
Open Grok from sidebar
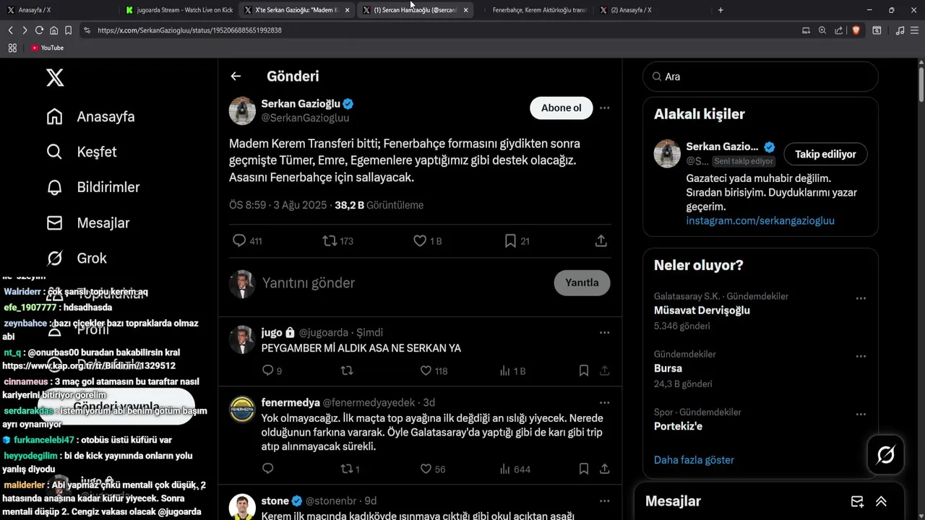(x=77, y=258)
